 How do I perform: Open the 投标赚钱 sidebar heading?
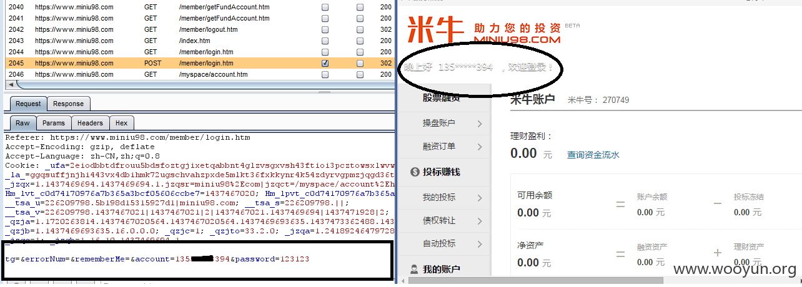click(441, 172)
